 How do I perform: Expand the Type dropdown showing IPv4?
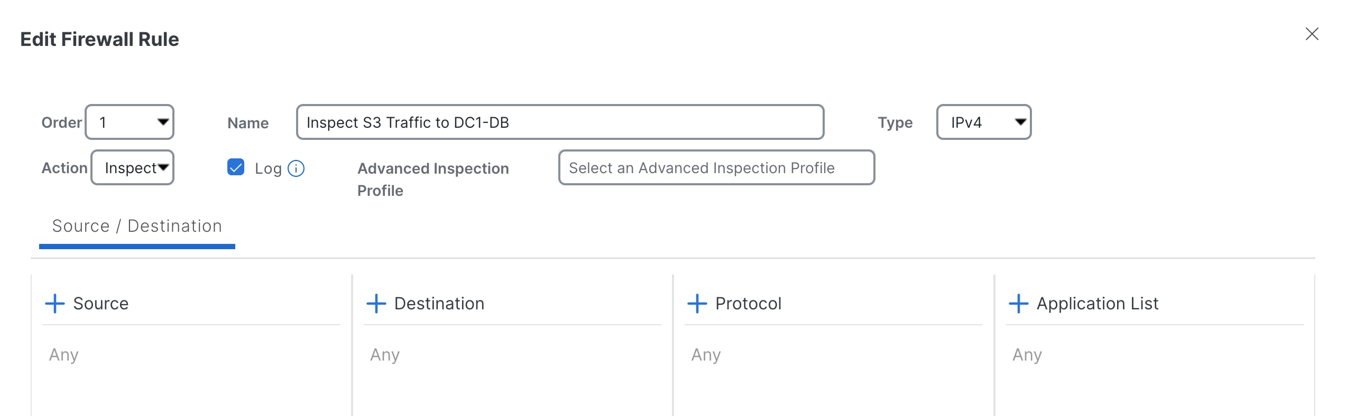tap(983, 122)
